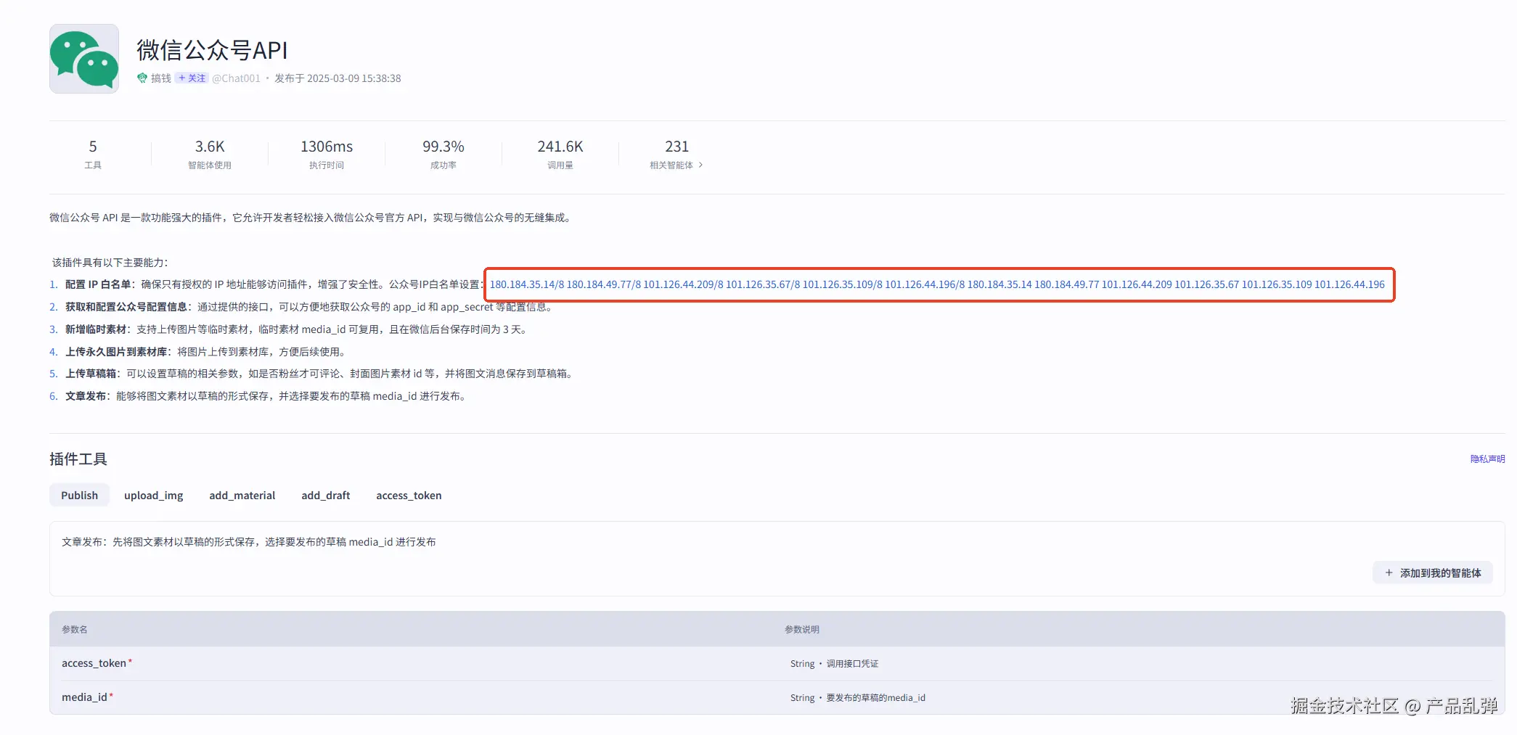
Task: Click the 3.6K 智能体使用 stat
Action: pos(210,155)
